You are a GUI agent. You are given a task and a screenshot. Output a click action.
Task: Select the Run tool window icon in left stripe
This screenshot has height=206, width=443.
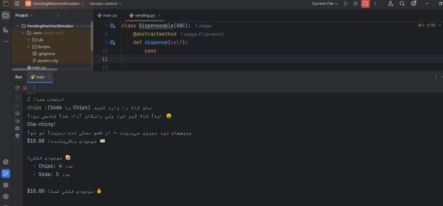click(x=6, y=173)
